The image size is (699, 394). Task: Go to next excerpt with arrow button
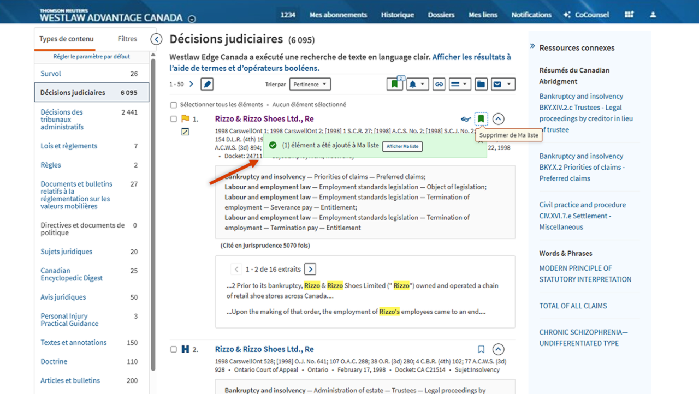(x=310, y=269)
